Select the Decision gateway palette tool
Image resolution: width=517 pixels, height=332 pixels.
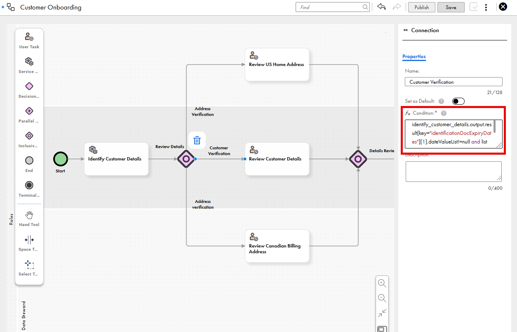pos(29,90)
